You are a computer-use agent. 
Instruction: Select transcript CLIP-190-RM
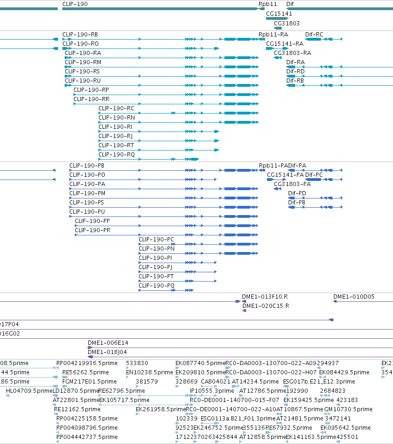click(x=83, y=62)
